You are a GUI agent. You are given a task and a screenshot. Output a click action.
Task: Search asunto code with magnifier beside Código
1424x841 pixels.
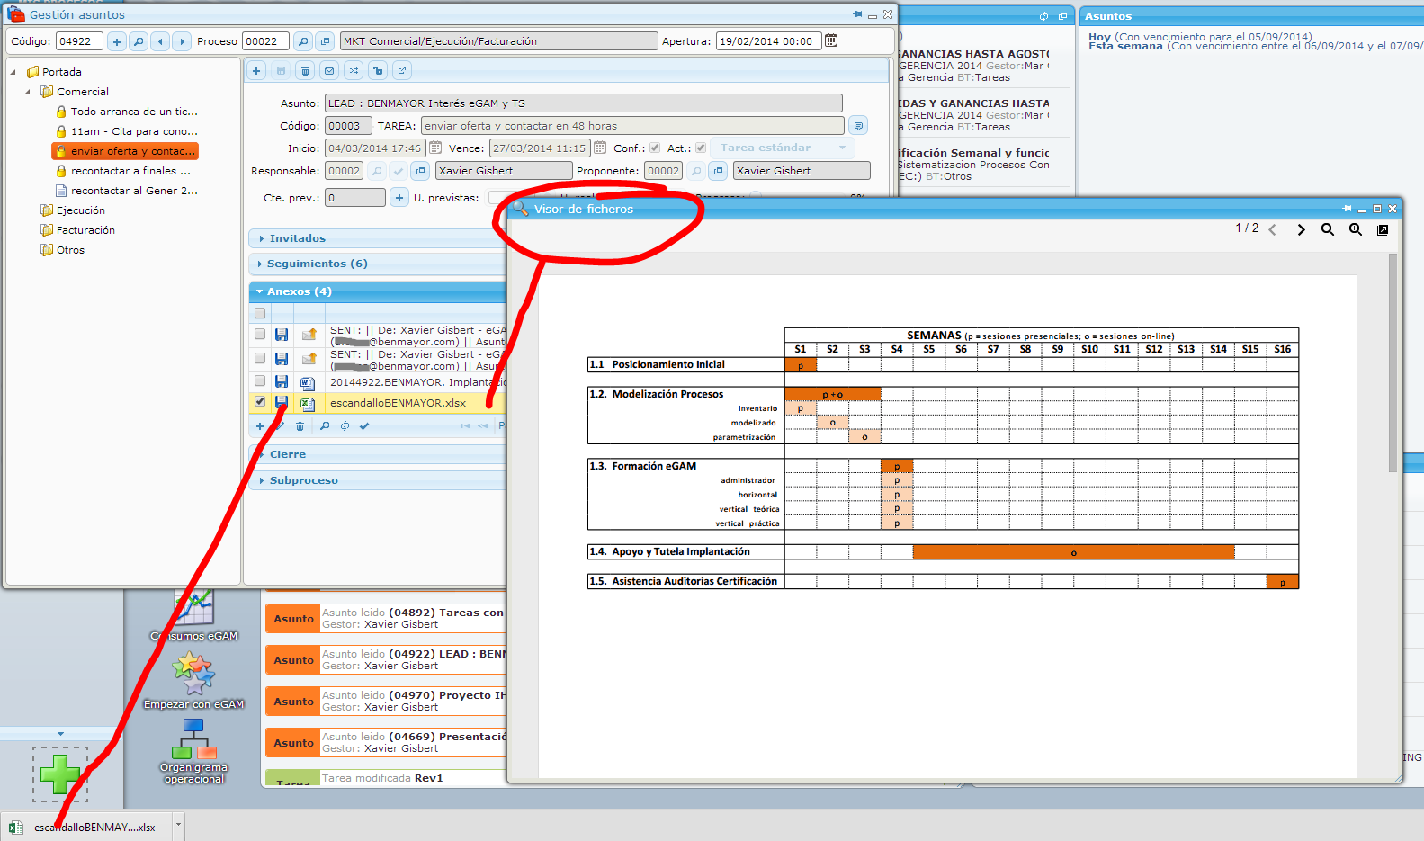pyautogui.click(x=139, y=41)
